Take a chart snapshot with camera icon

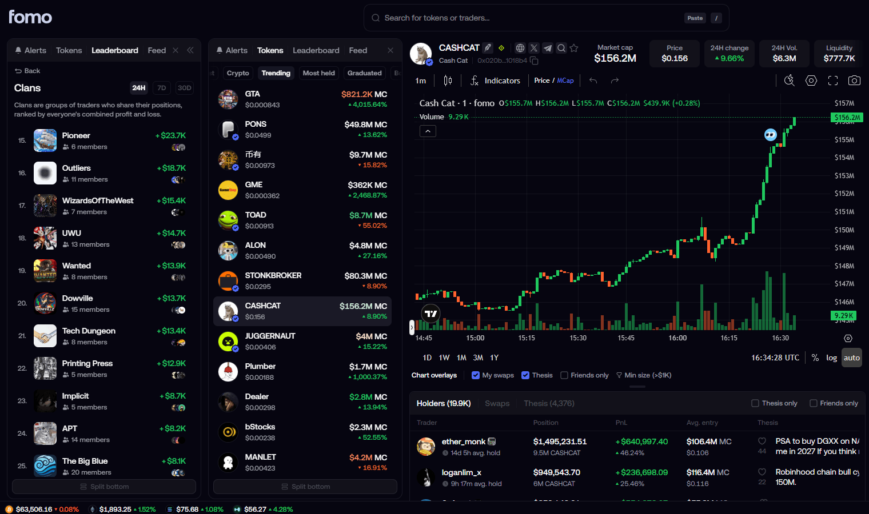click(854, 81)
